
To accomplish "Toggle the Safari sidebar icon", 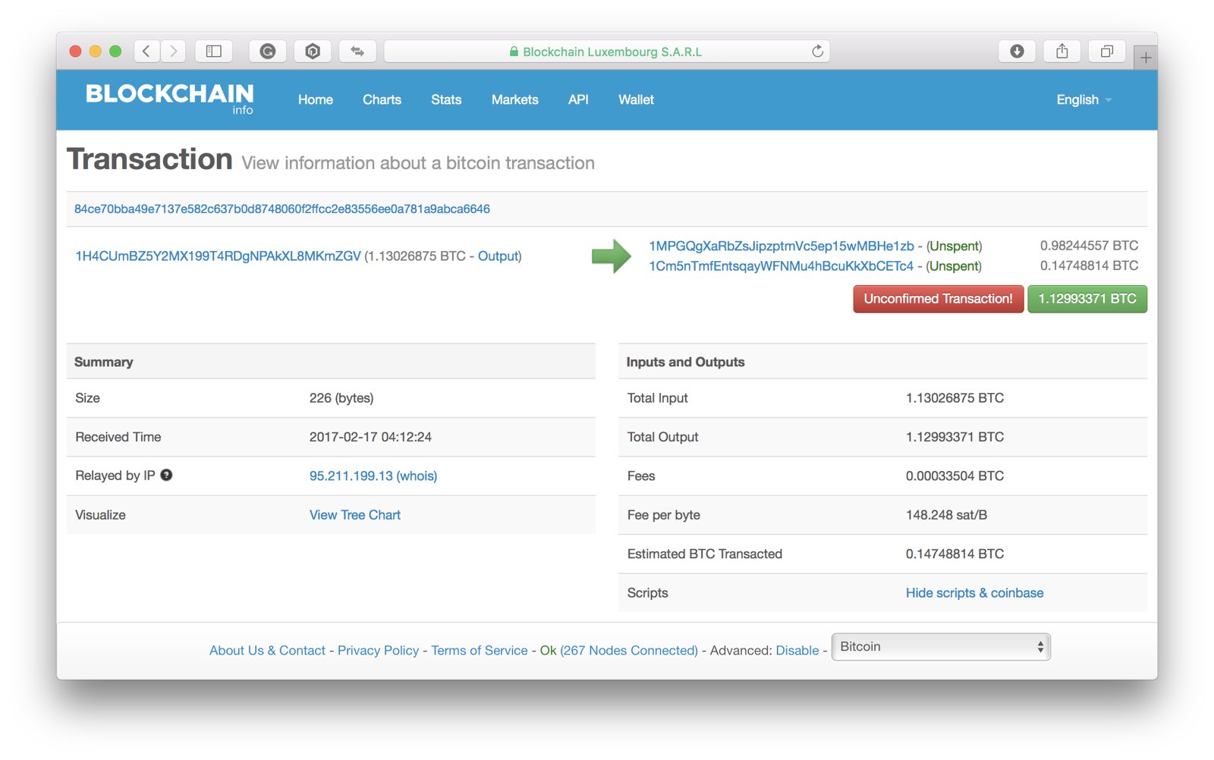I will 214,51.
